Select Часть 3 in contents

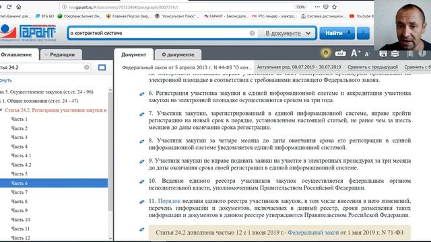tap(20, 137)
